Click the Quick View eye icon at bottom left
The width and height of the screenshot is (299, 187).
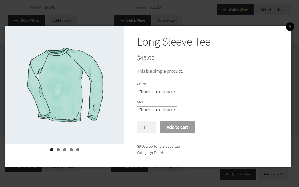point(13,167)
